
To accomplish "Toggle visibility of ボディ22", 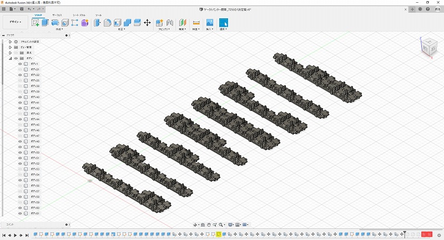I will [20, 75].
